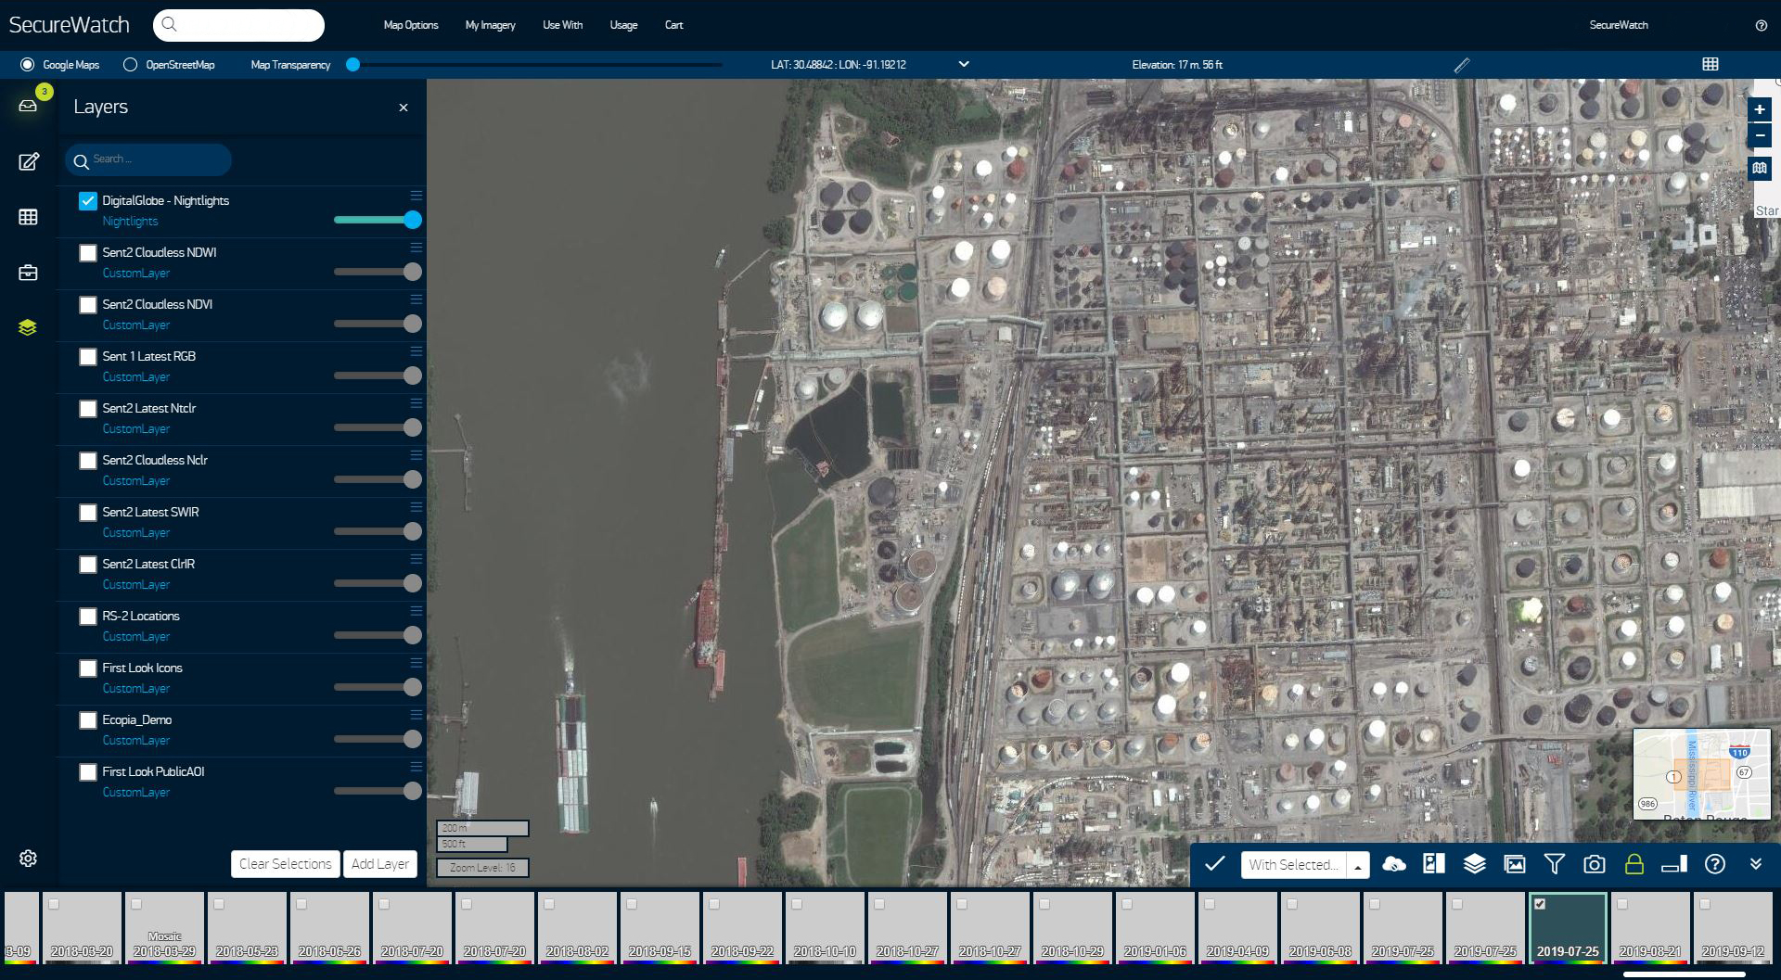Image resolution: width=1781 pixels, height=980 pixels.
Task: Open the grid view icon in the sidebar
Action: [x=28, y=216]
